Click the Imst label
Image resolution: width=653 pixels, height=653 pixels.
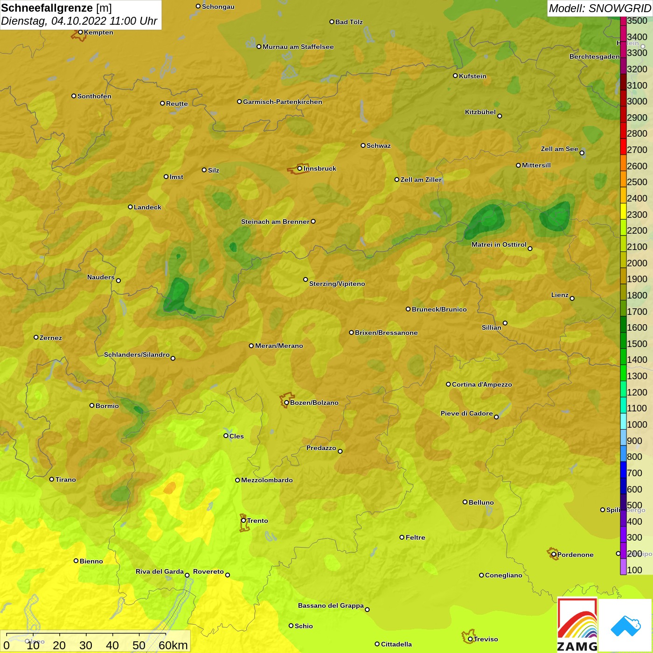pyautogui.click(x=176, y=177)
